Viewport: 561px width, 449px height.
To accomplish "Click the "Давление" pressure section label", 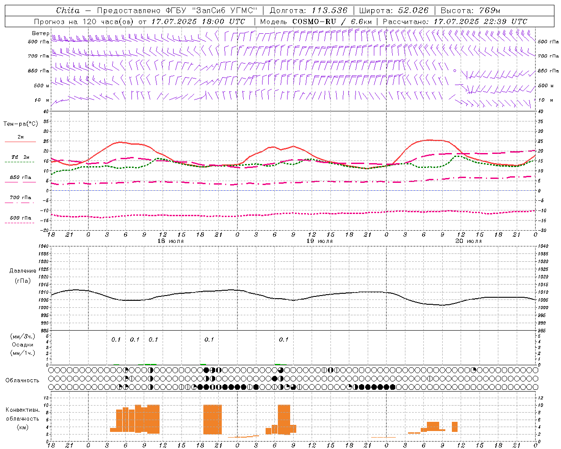I will click(22, 271).
